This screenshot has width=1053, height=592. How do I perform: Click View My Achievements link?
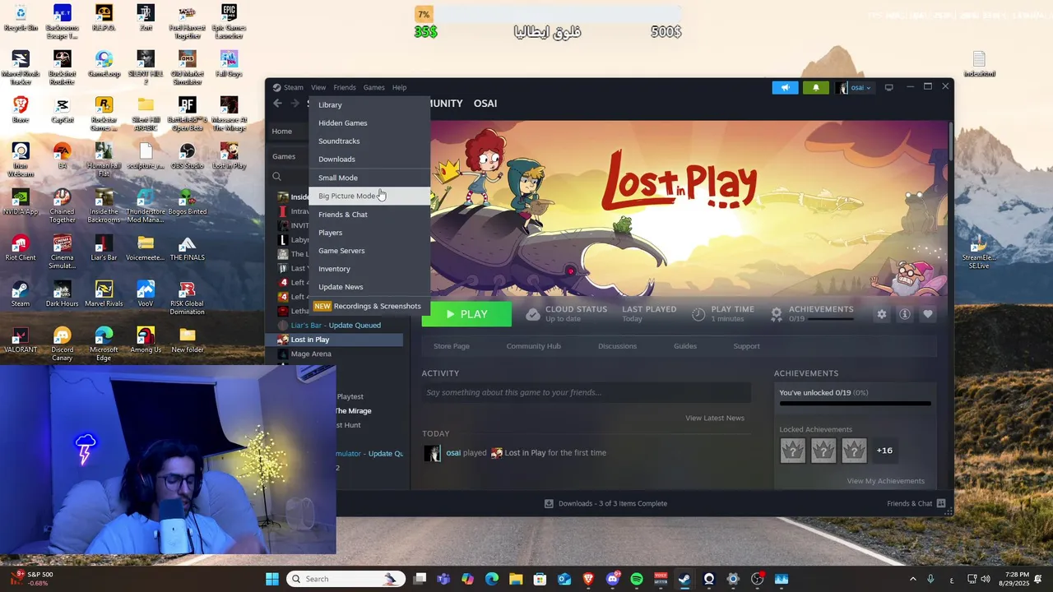click(886, 481)
